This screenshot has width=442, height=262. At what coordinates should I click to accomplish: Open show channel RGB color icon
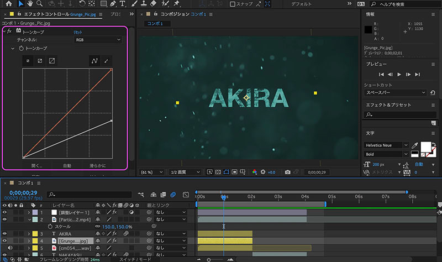click(255, 172)
